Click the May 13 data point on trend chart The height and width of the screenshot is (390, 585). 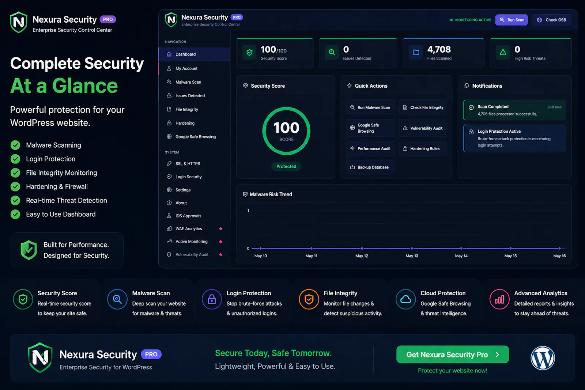(x=412, y=248)
